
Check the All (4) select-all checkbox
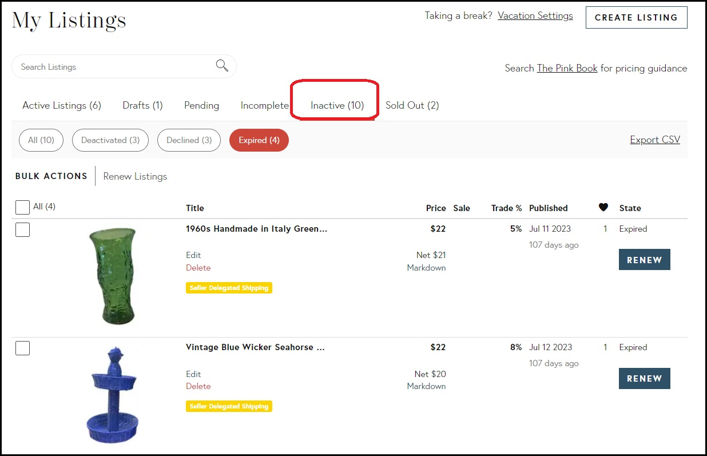click(22, 207)
